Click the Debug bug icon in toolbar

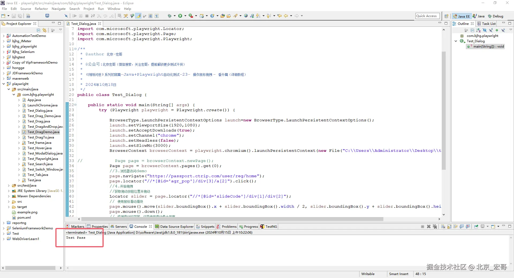(x=169, y=16)
